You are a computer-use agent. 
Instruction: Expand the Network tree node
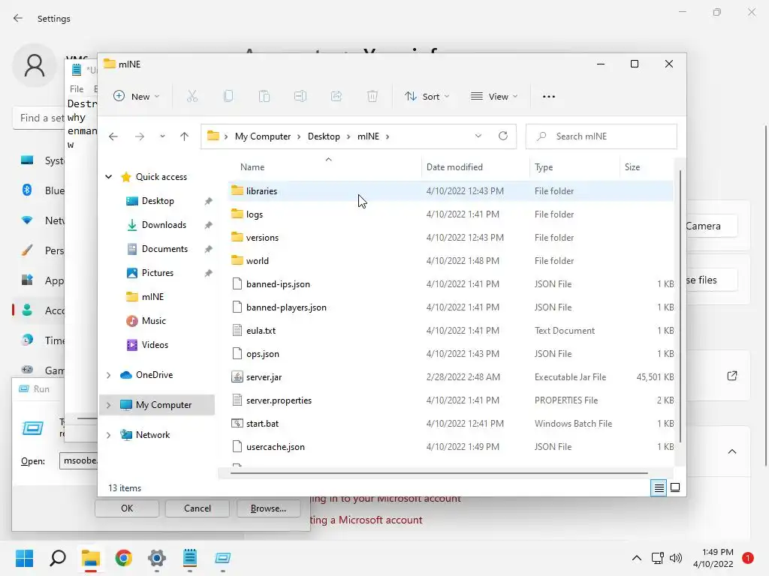tap(108, 434)
